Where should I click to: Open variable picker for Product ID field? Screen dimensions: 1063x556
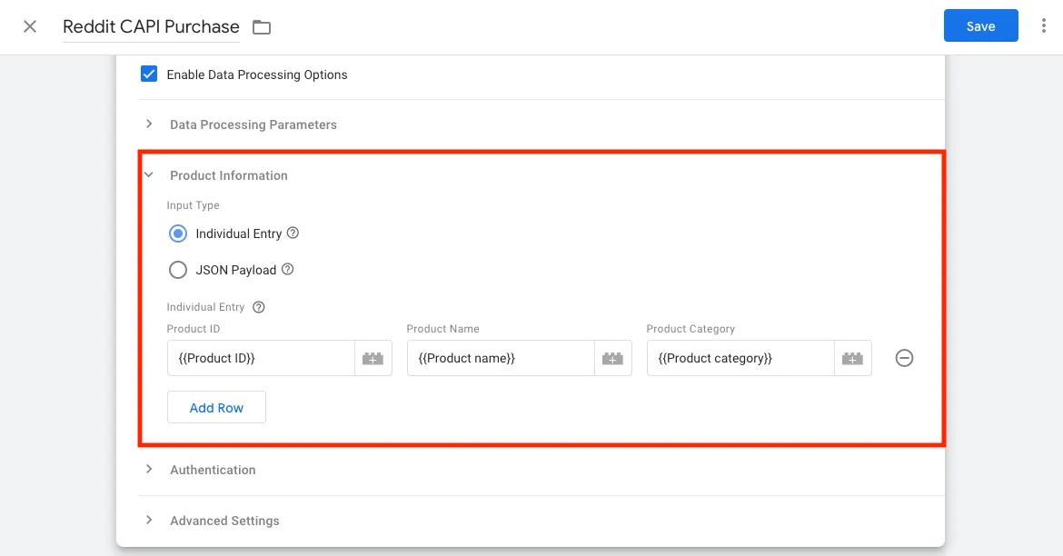point(373,358)
